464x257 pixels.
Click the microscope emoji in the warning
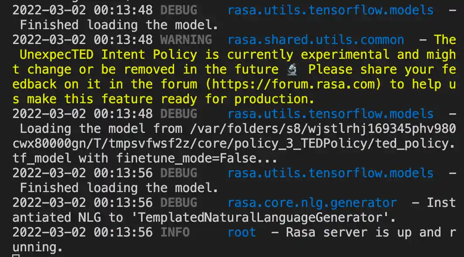point(292,69)
